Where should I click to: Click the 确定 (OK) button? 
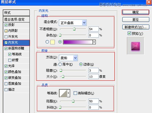pos(136,12)
